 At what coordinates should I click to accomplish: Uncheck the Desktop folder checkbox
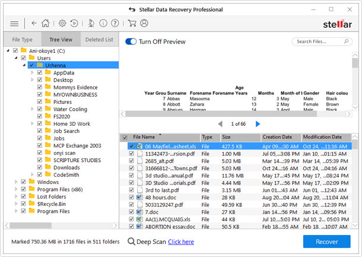pyautogui.click(x=40, y=80)
